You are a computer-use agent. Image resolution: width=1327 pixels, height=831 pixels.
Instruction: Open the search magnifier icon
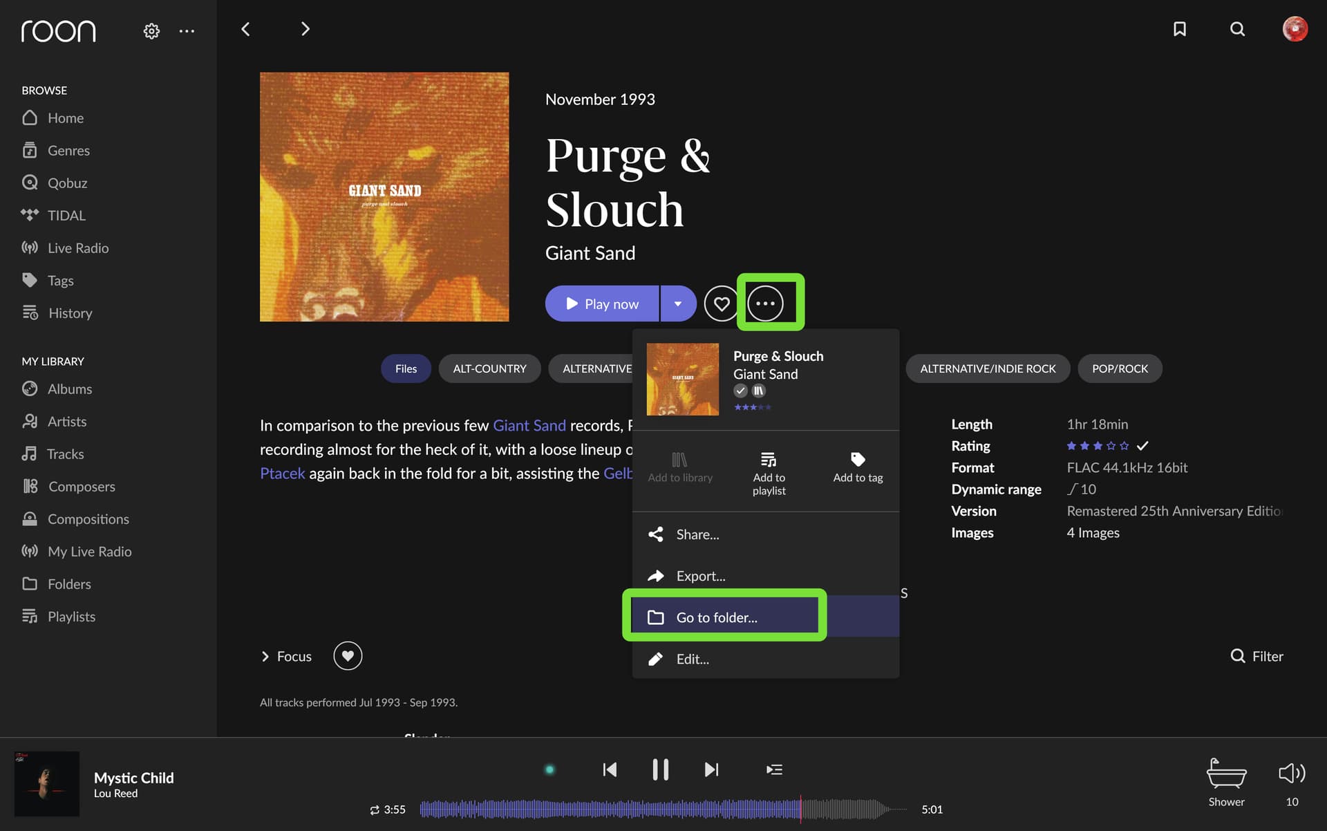tap(1237, 29)
